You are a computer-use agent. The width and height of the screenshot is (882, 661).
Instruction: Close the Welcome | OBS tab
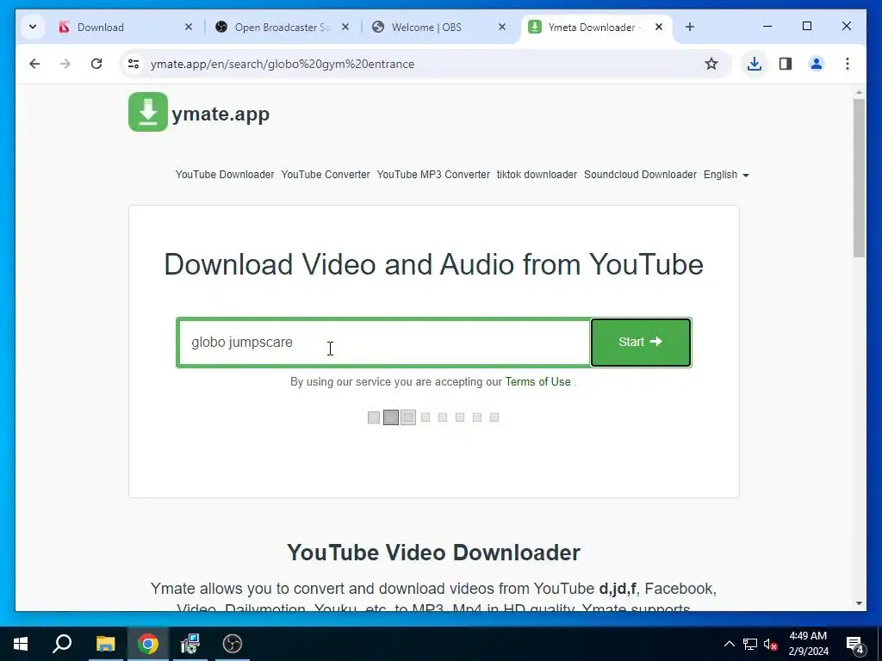(502, 27)
